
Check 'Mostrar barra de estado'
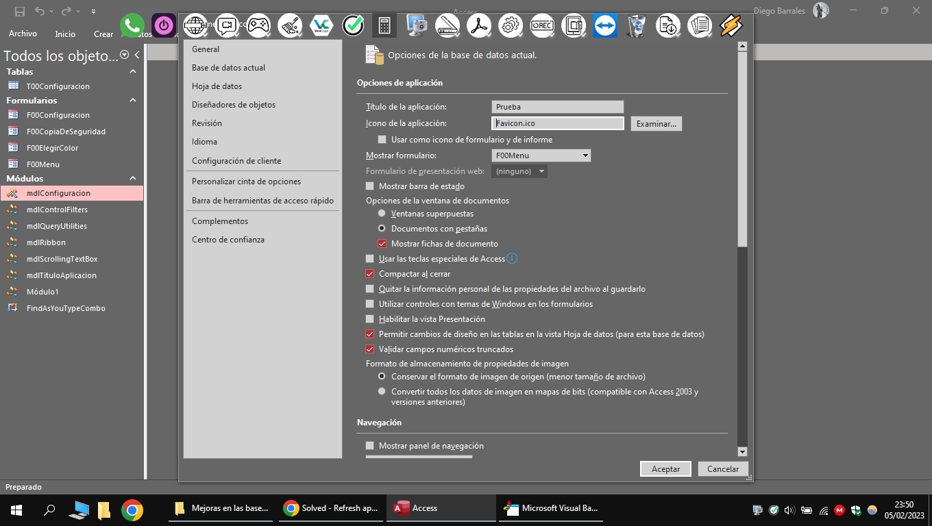pos(370,186)
